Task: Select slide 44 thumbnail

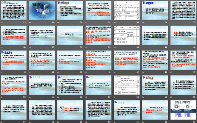Action: coord(42,60)
